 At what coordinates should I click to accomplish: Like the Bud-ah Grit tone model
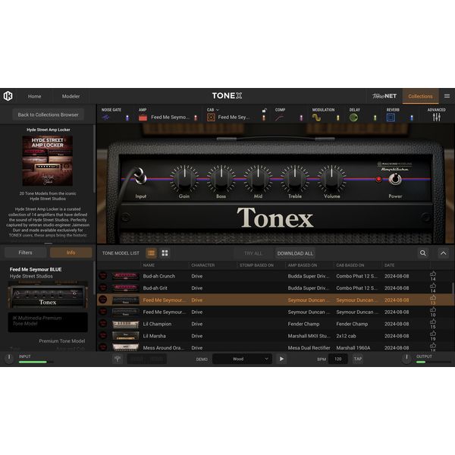433,286
